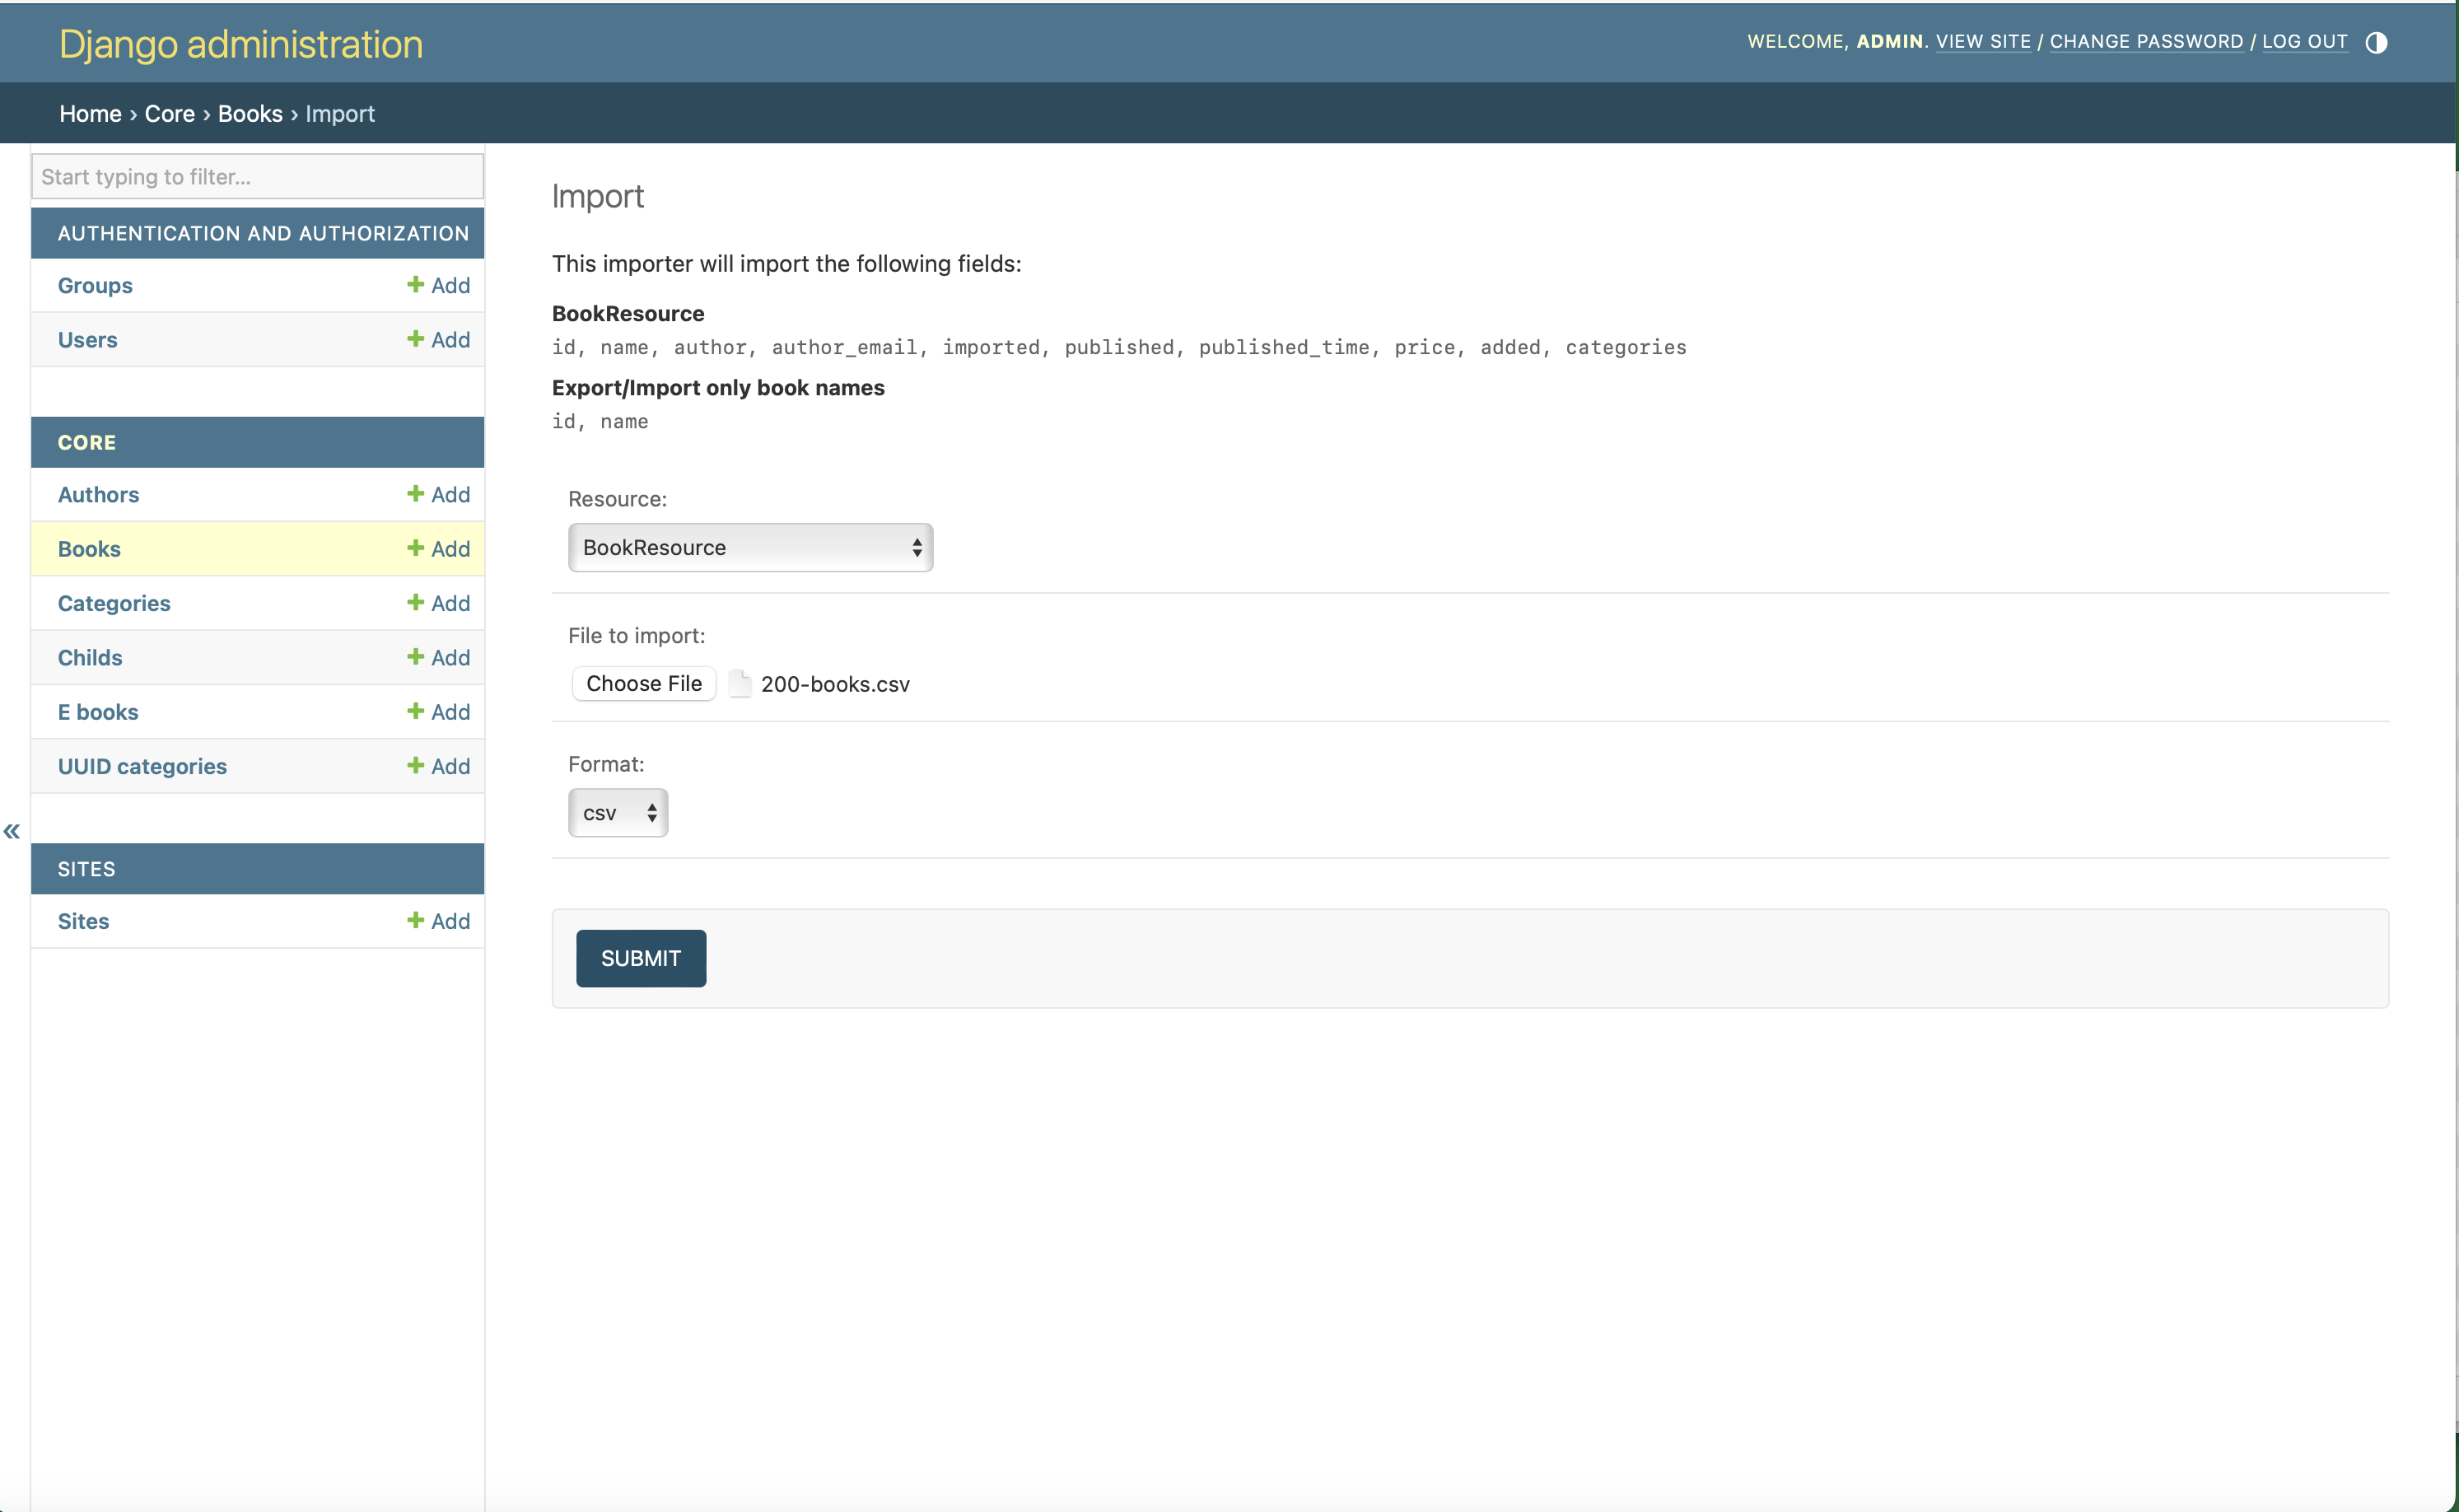Open Groups in the sidebar

pos(95,285)
